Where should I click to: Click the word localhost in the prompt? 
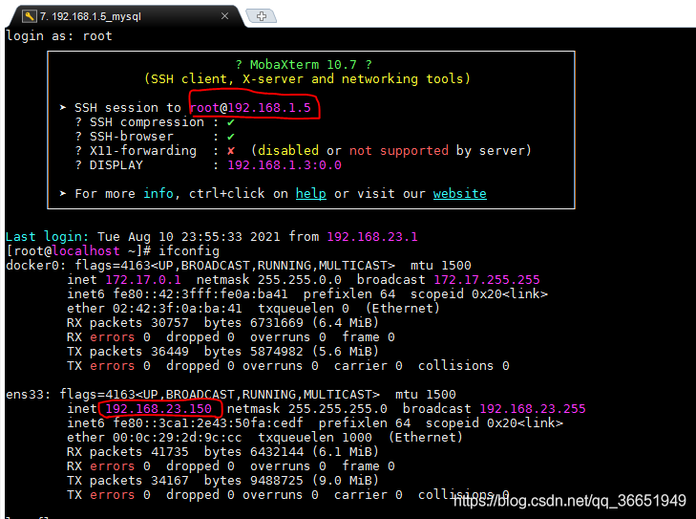86,251
